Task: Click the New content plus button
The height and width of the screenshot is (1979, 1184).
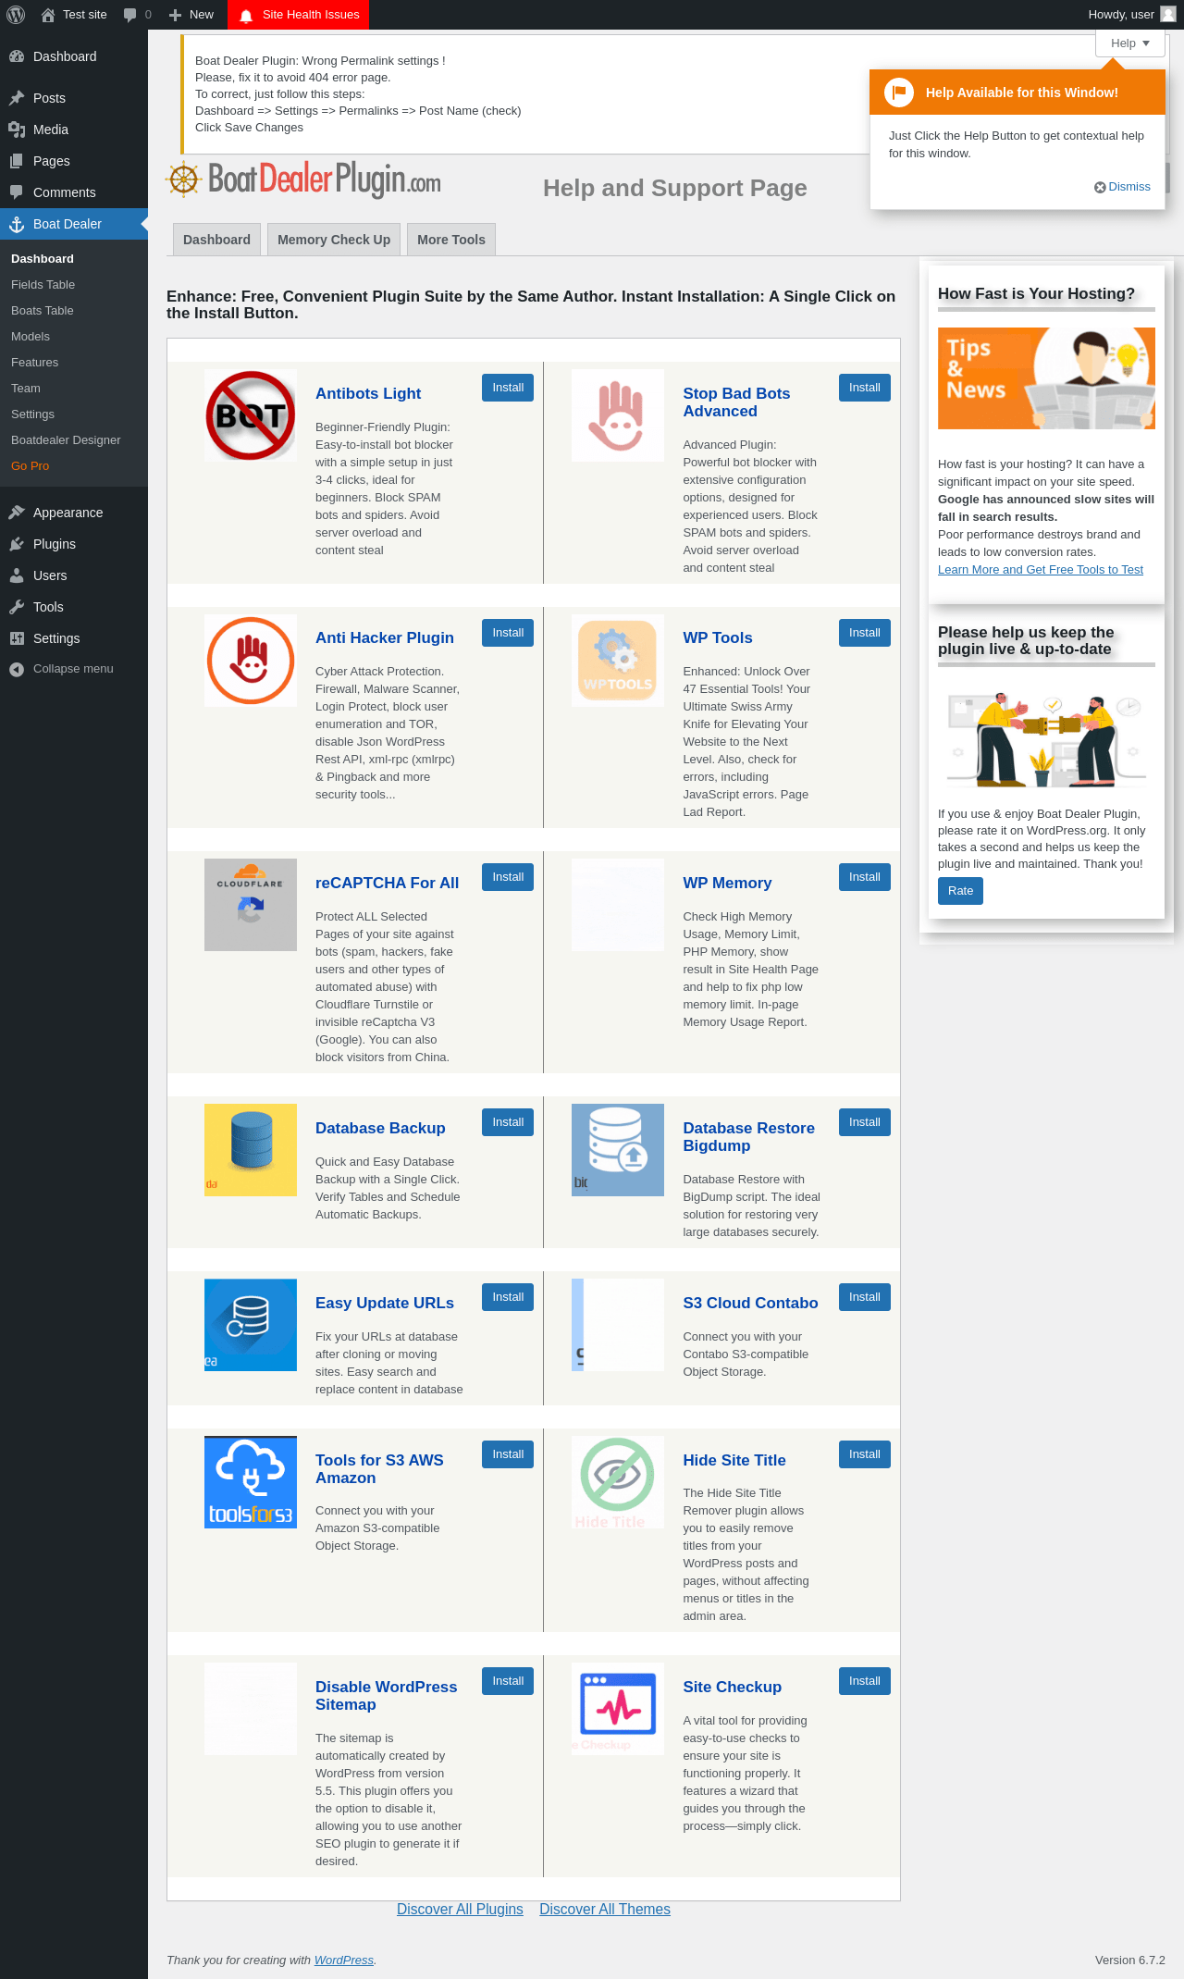Action: point(191,15)
